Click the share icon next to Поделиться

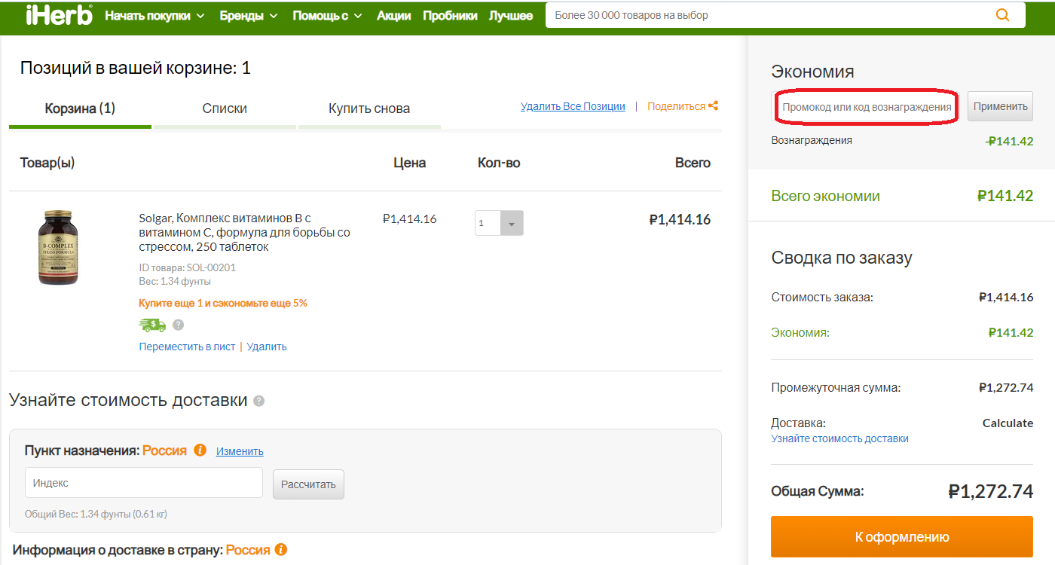[713, 106]
